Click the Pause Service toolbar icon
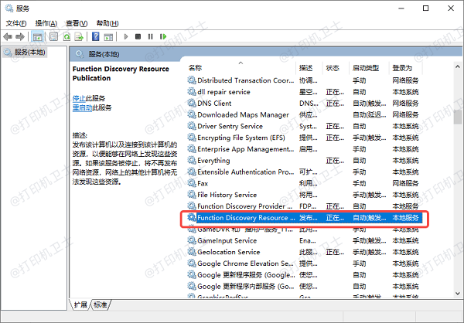 pos(151,36)
